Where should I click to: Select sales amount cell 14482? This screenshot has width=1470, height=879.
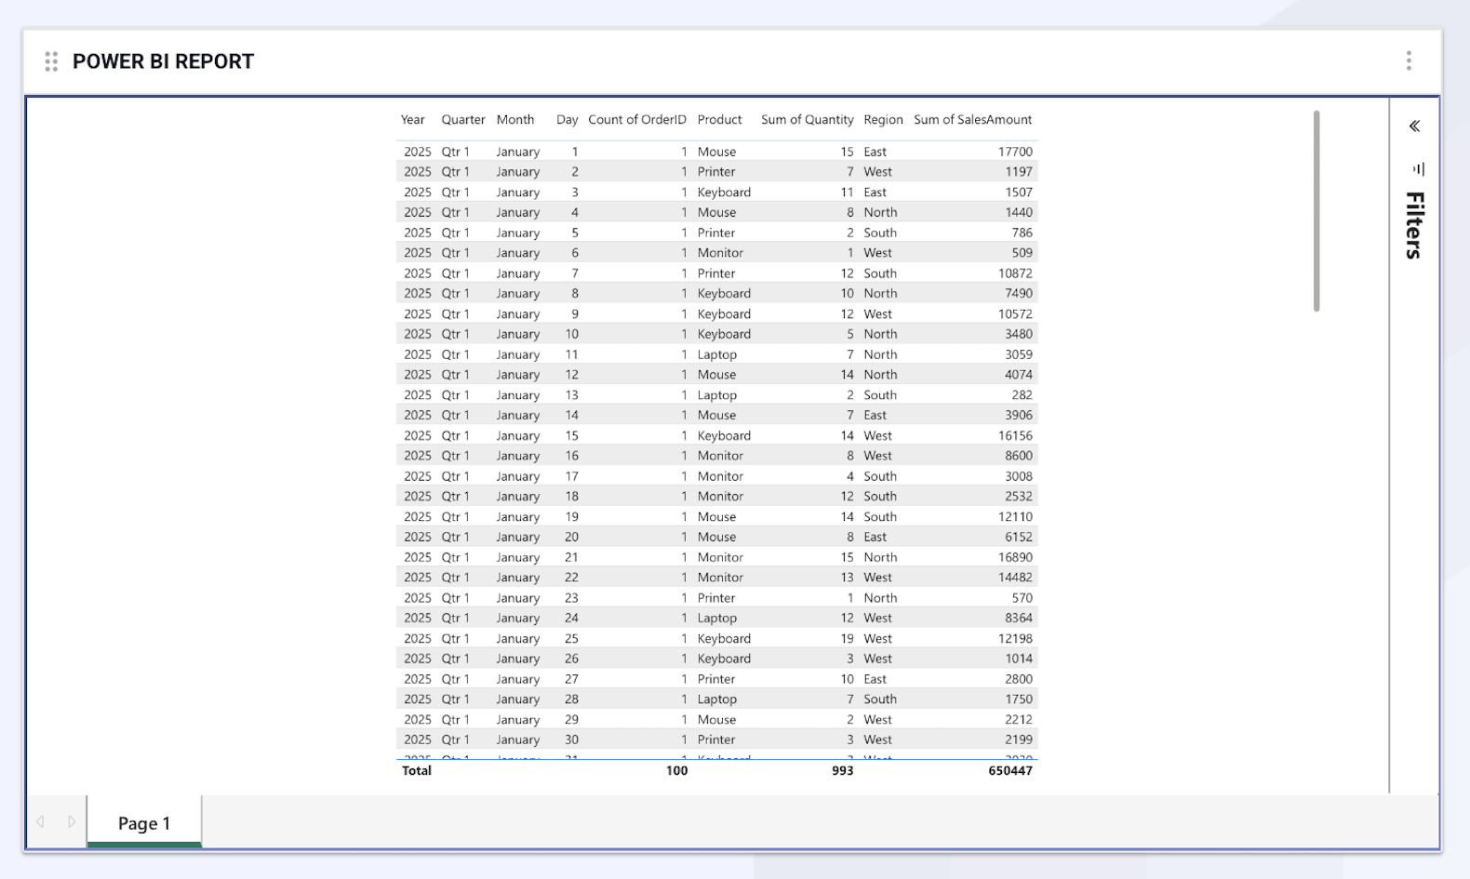pos(1015,578)
